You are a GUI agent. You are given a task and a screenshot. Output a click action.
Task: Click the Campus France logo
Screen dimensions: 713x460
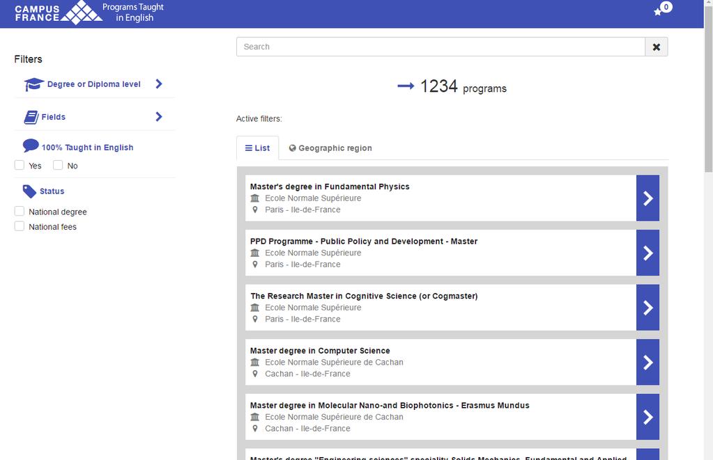[x=59, y=13]
